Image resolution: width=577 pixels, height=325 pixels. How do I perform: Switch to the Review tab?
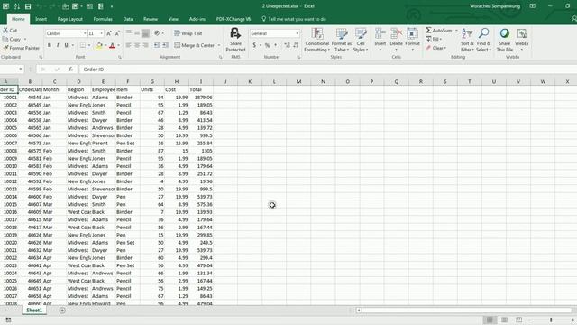[151, 19]
